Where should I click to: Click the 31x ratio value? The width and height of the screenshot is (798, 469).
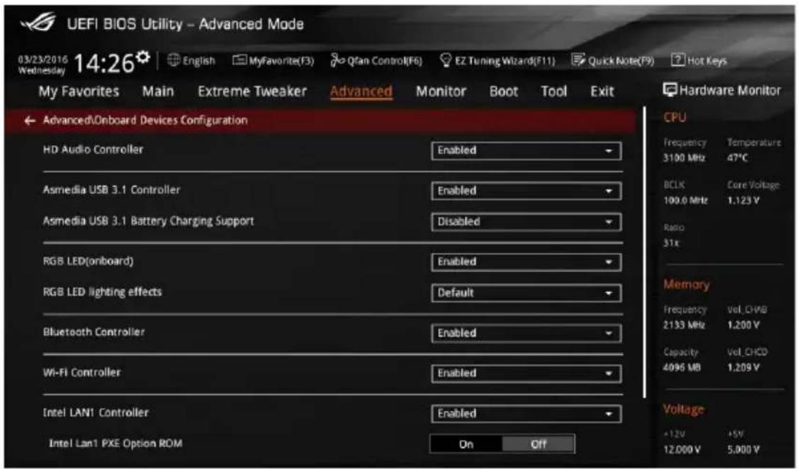[x=670, y=243]
